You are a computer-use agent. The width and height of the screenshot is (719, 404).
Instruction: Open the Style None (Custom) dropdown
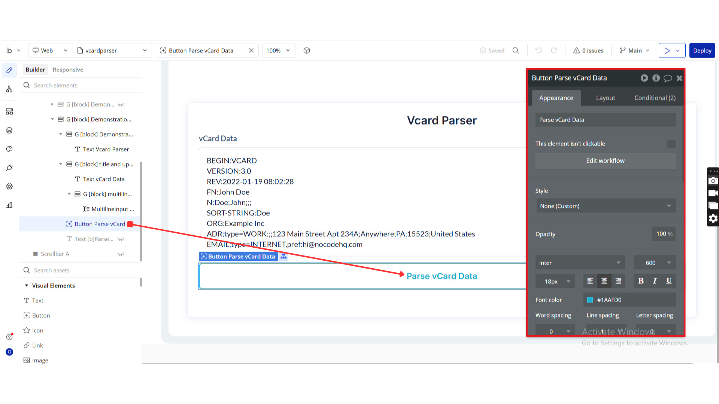tap(605, 206)
